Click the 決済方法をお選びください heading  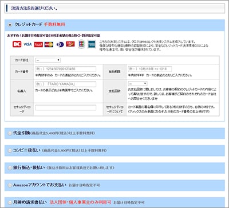[34, 9]
